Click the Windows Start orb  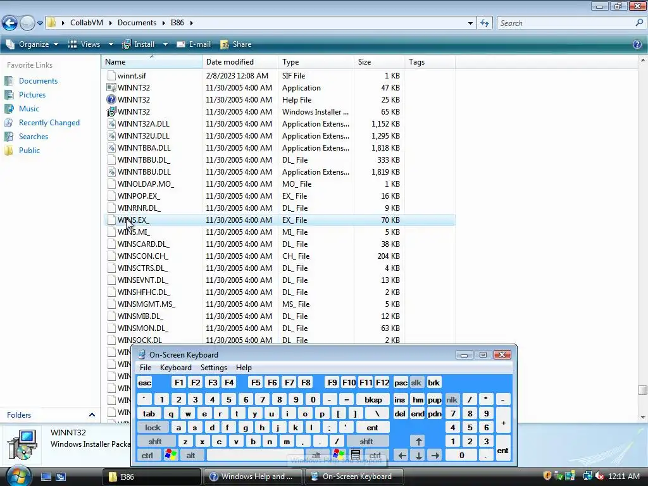(x=17, y=476)
